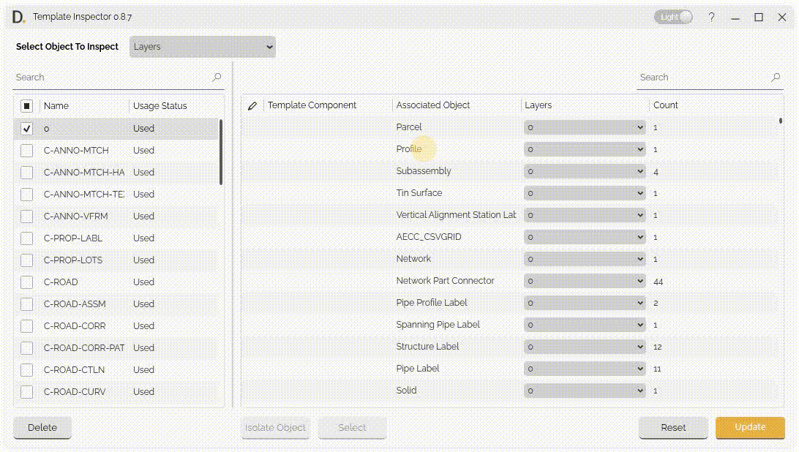Screen dimensions: 799x452
Task: Expand layer dropdown for Structure Label
Action: click(585, 347)
